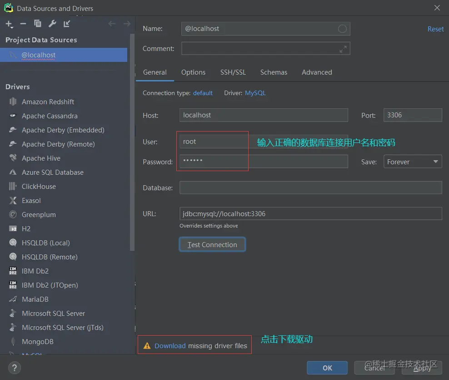This screenshot has width=449, height=380.
Task: Switch to the General tab
Action: click(155, 72)
